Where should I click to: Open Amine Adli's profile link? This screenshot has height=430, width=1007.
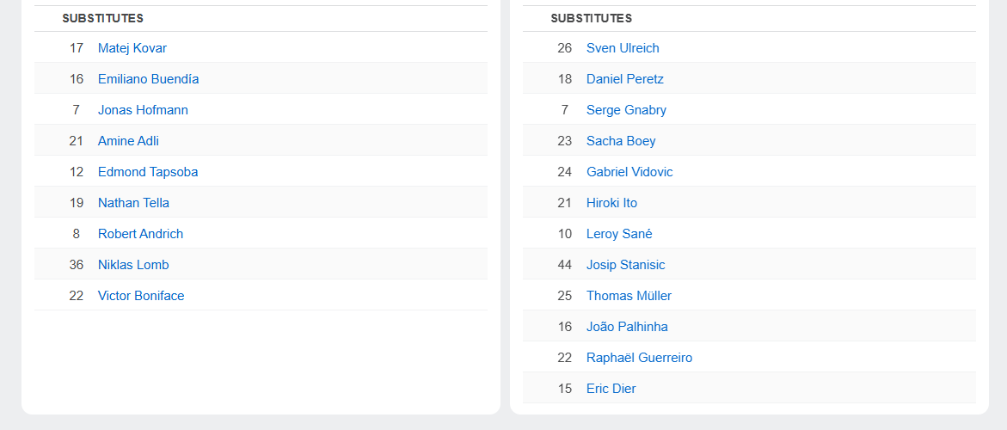(128, 141)
